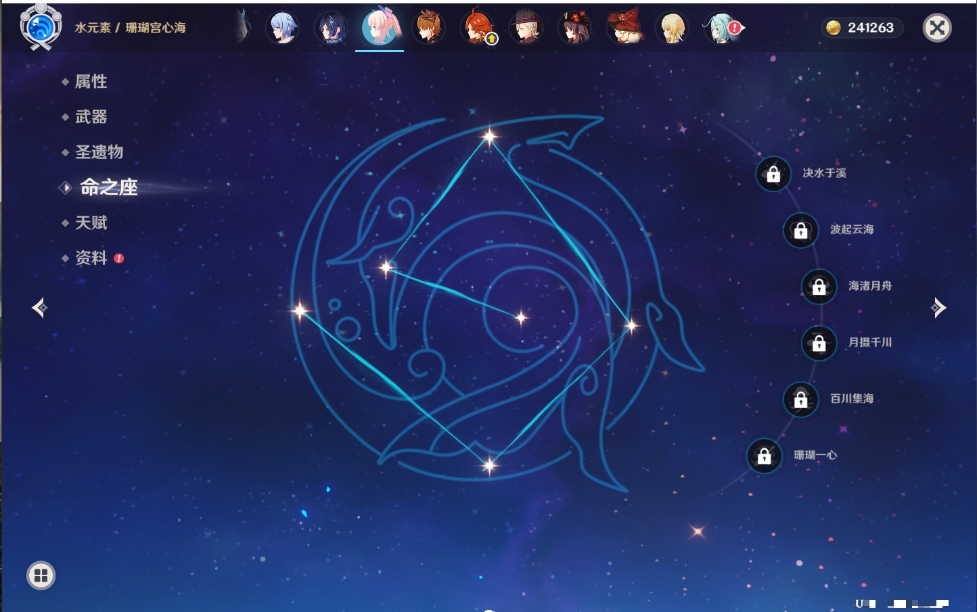
Task: Select the character wearing the red witch hat
Action: click(x=624, y=28)
